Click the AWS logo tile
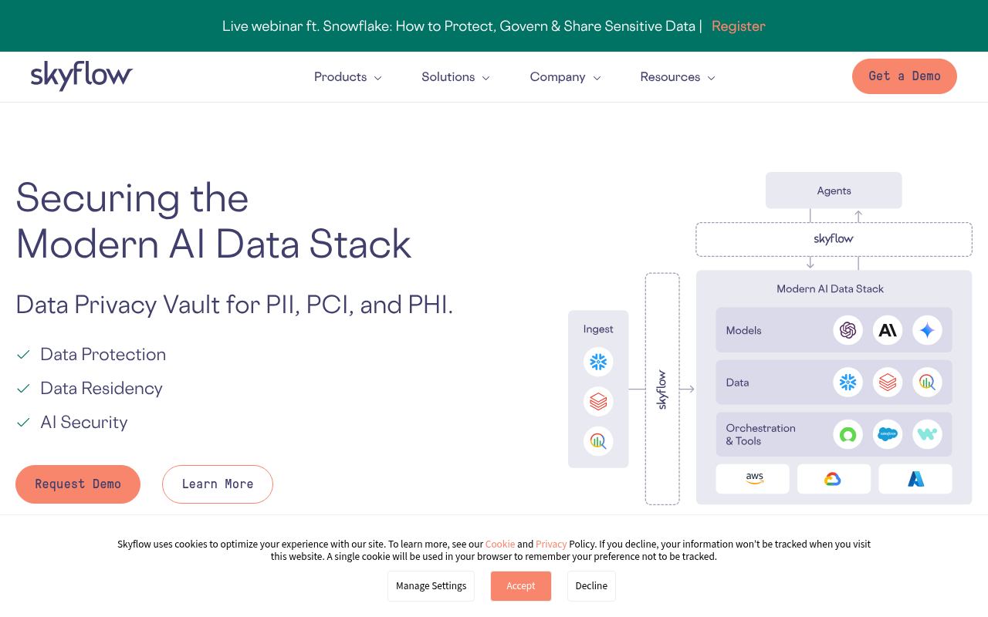Screen dimensions: 988x617 point(753,478)
